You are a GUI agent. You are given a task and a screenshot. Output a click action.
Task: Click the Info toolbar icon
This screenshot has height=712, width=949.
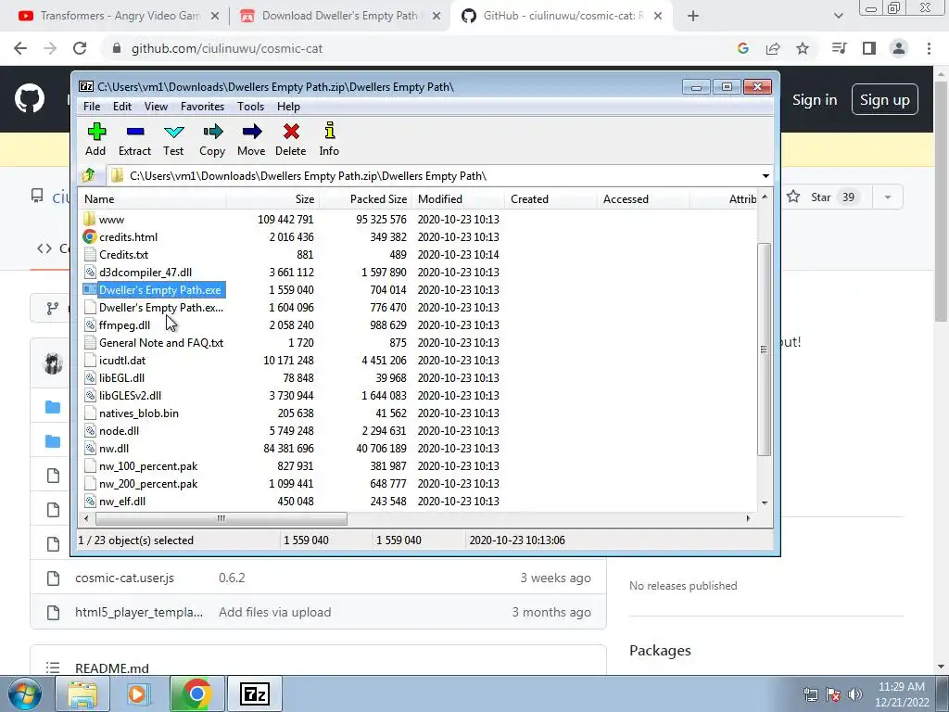pyautogui.click(x=329, y=140)
